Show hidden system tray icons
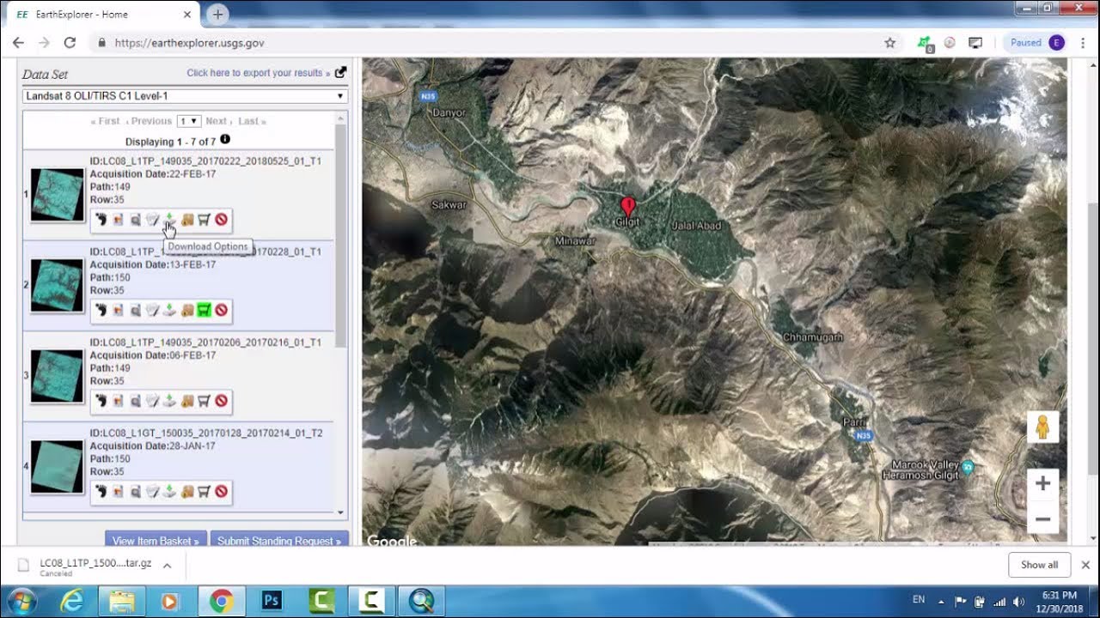Screen dimensions: 1100x618 coord(940,601)
